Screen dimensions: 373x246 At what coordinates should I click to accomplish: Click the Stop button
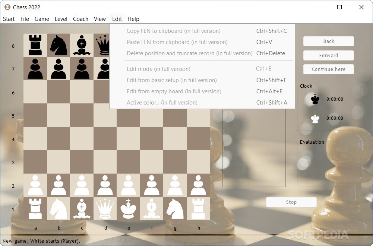[291, 202]
